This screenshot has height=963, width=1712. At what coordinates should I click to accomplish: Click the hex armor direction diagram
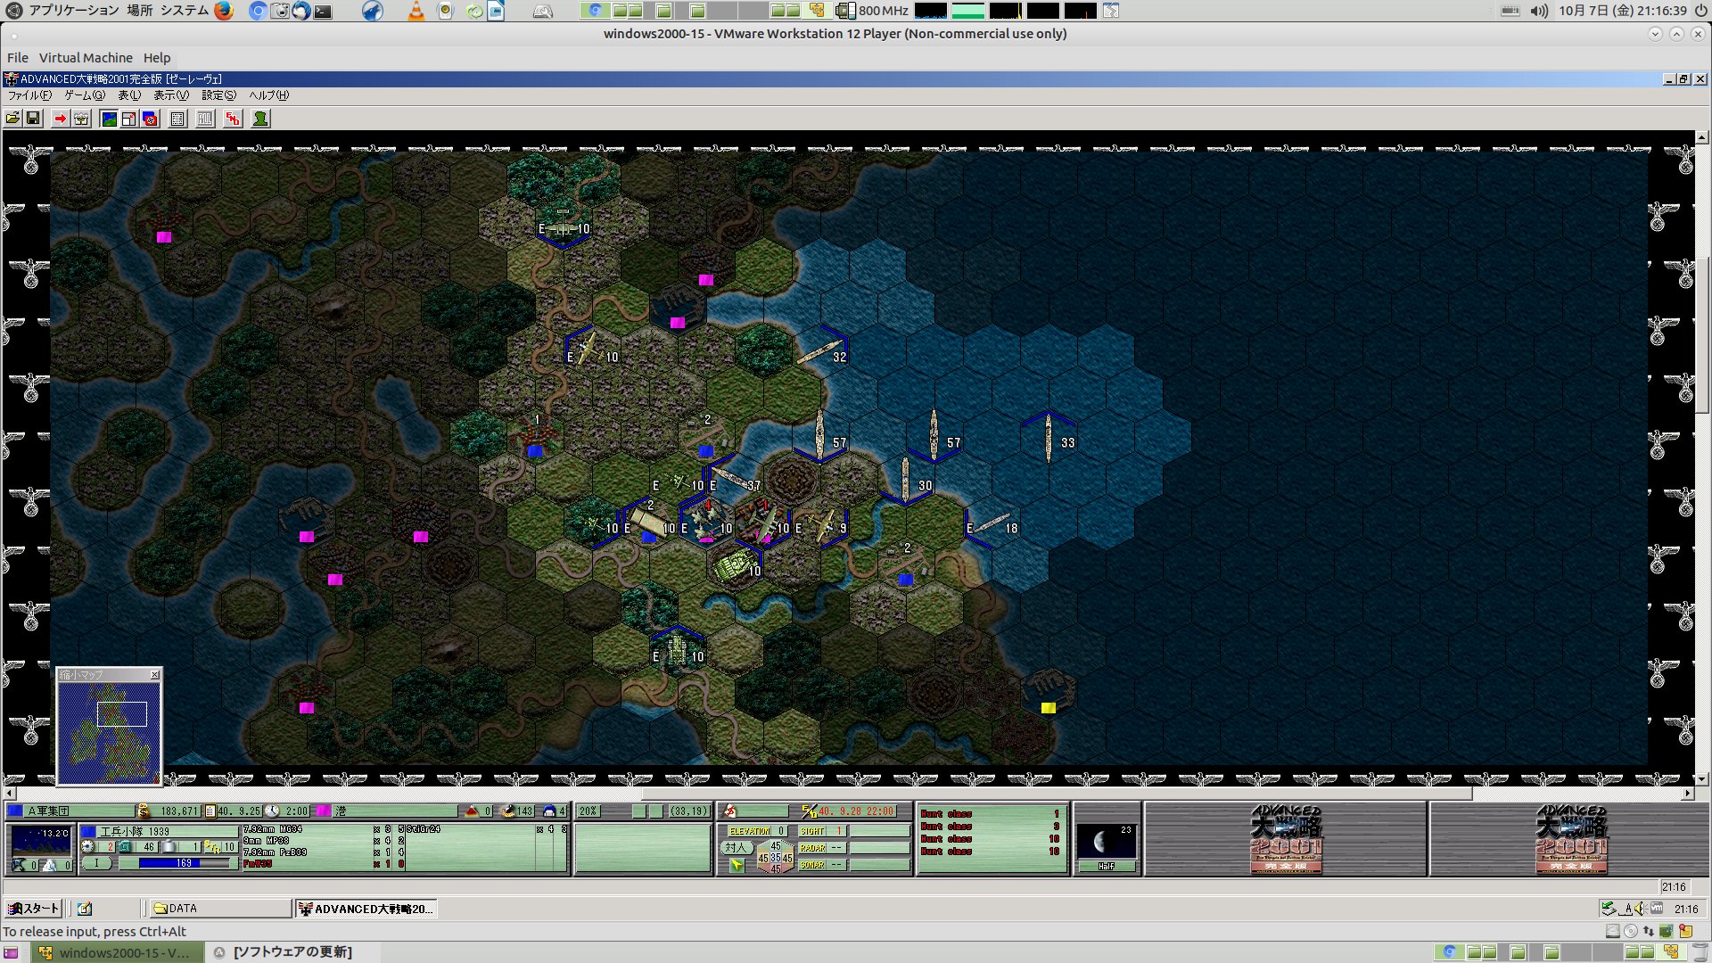[775, 857]
